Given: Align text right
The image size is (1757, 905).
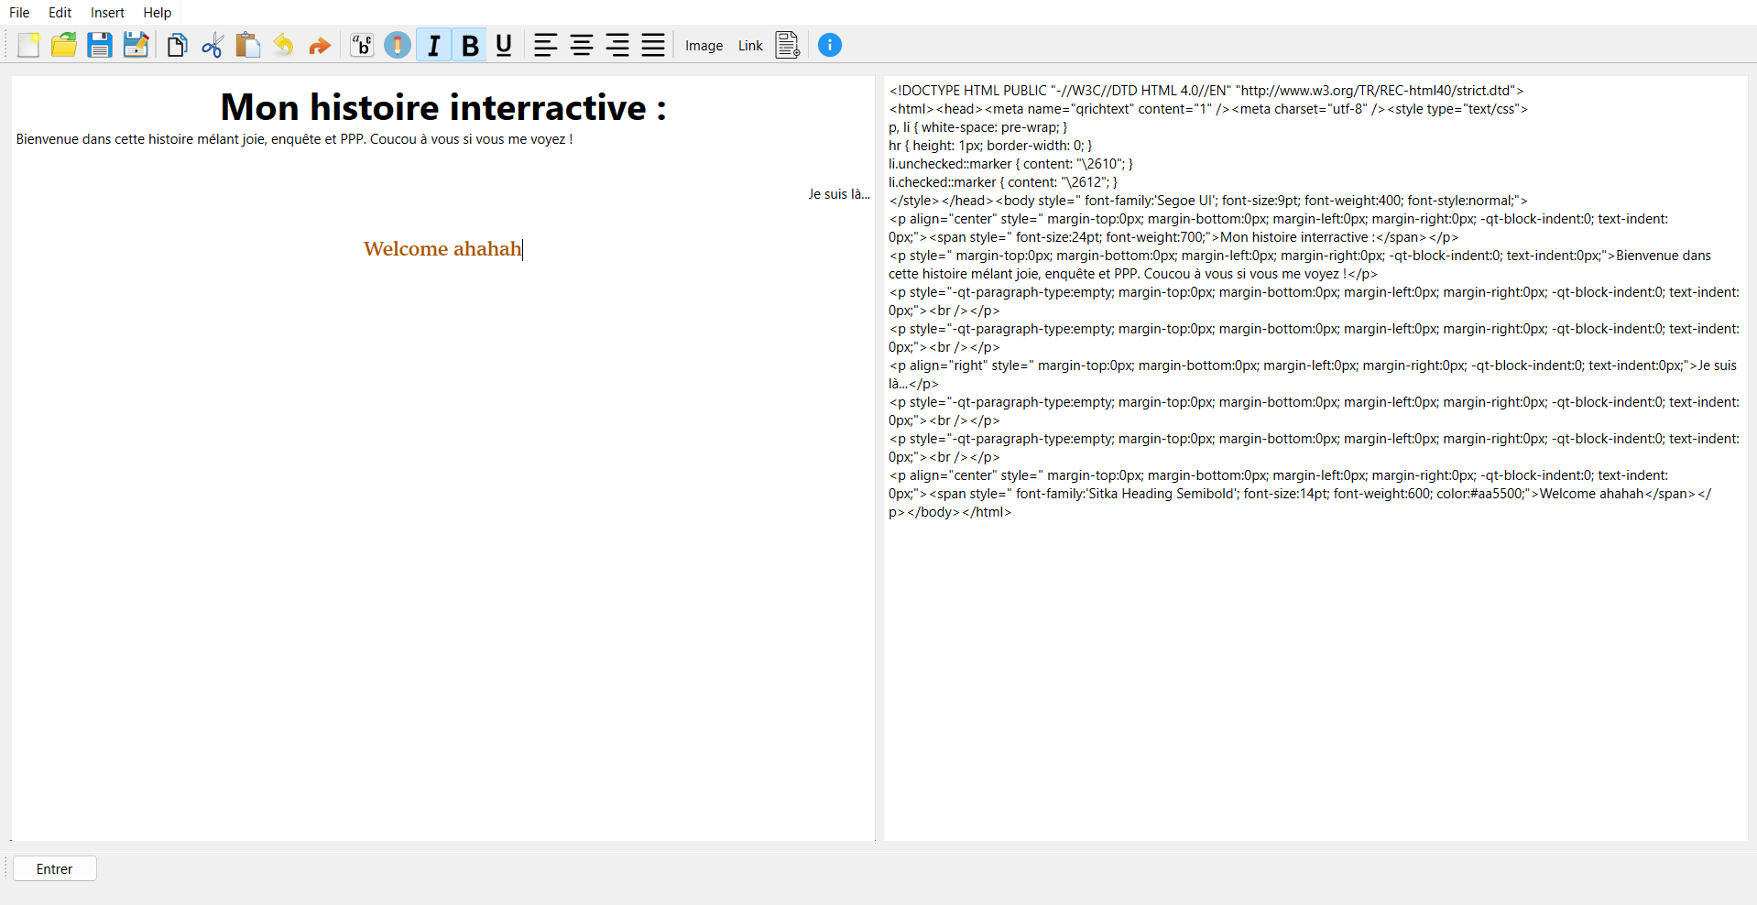Looking at the screenshot, I should [x=617, y=45].
